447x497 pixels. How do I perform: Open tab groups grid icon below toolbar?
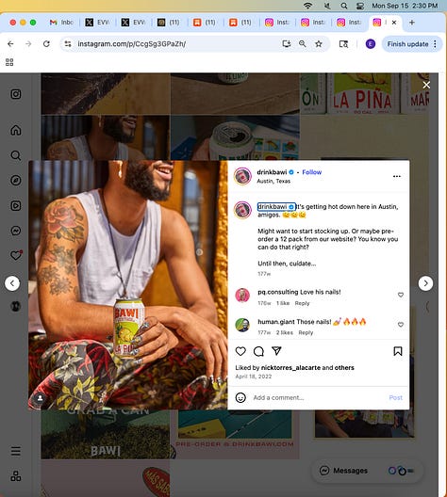[x=9, y=62]
